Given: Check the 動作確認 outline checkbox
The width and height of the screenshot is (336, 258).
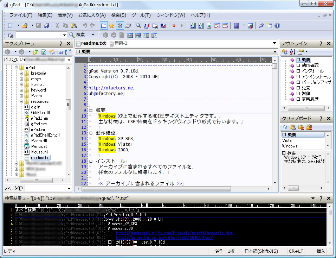Looking at the screenshot, I should tap(298, 66).
